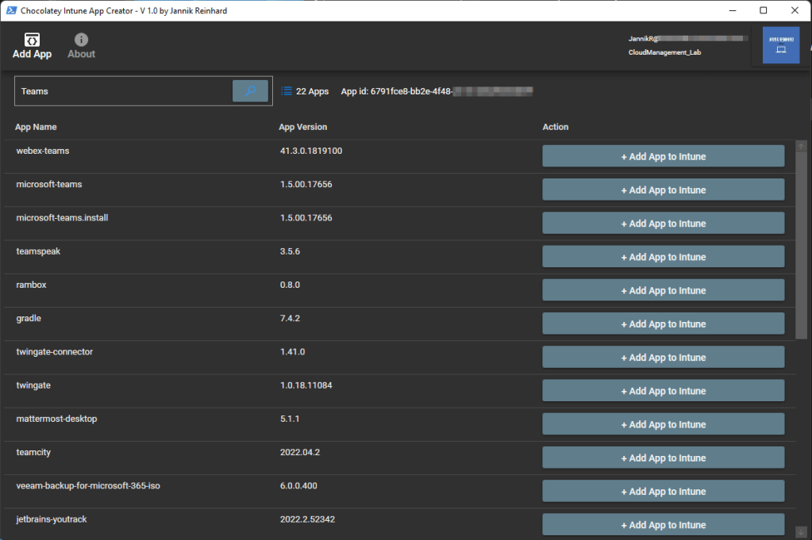The image size is (812, 540).
Task: Click the Add App icon
Action: tap(33, 40)
